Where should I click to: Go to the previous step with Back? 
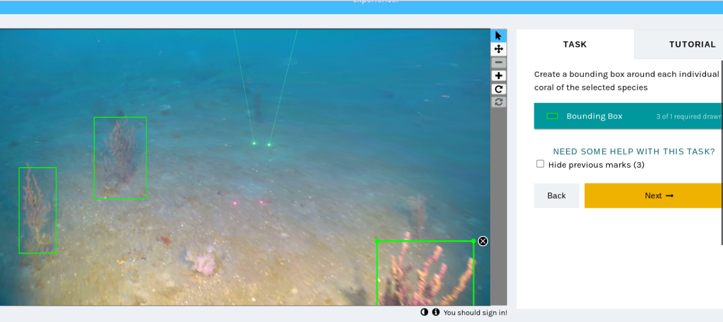[x=556, y=195]
